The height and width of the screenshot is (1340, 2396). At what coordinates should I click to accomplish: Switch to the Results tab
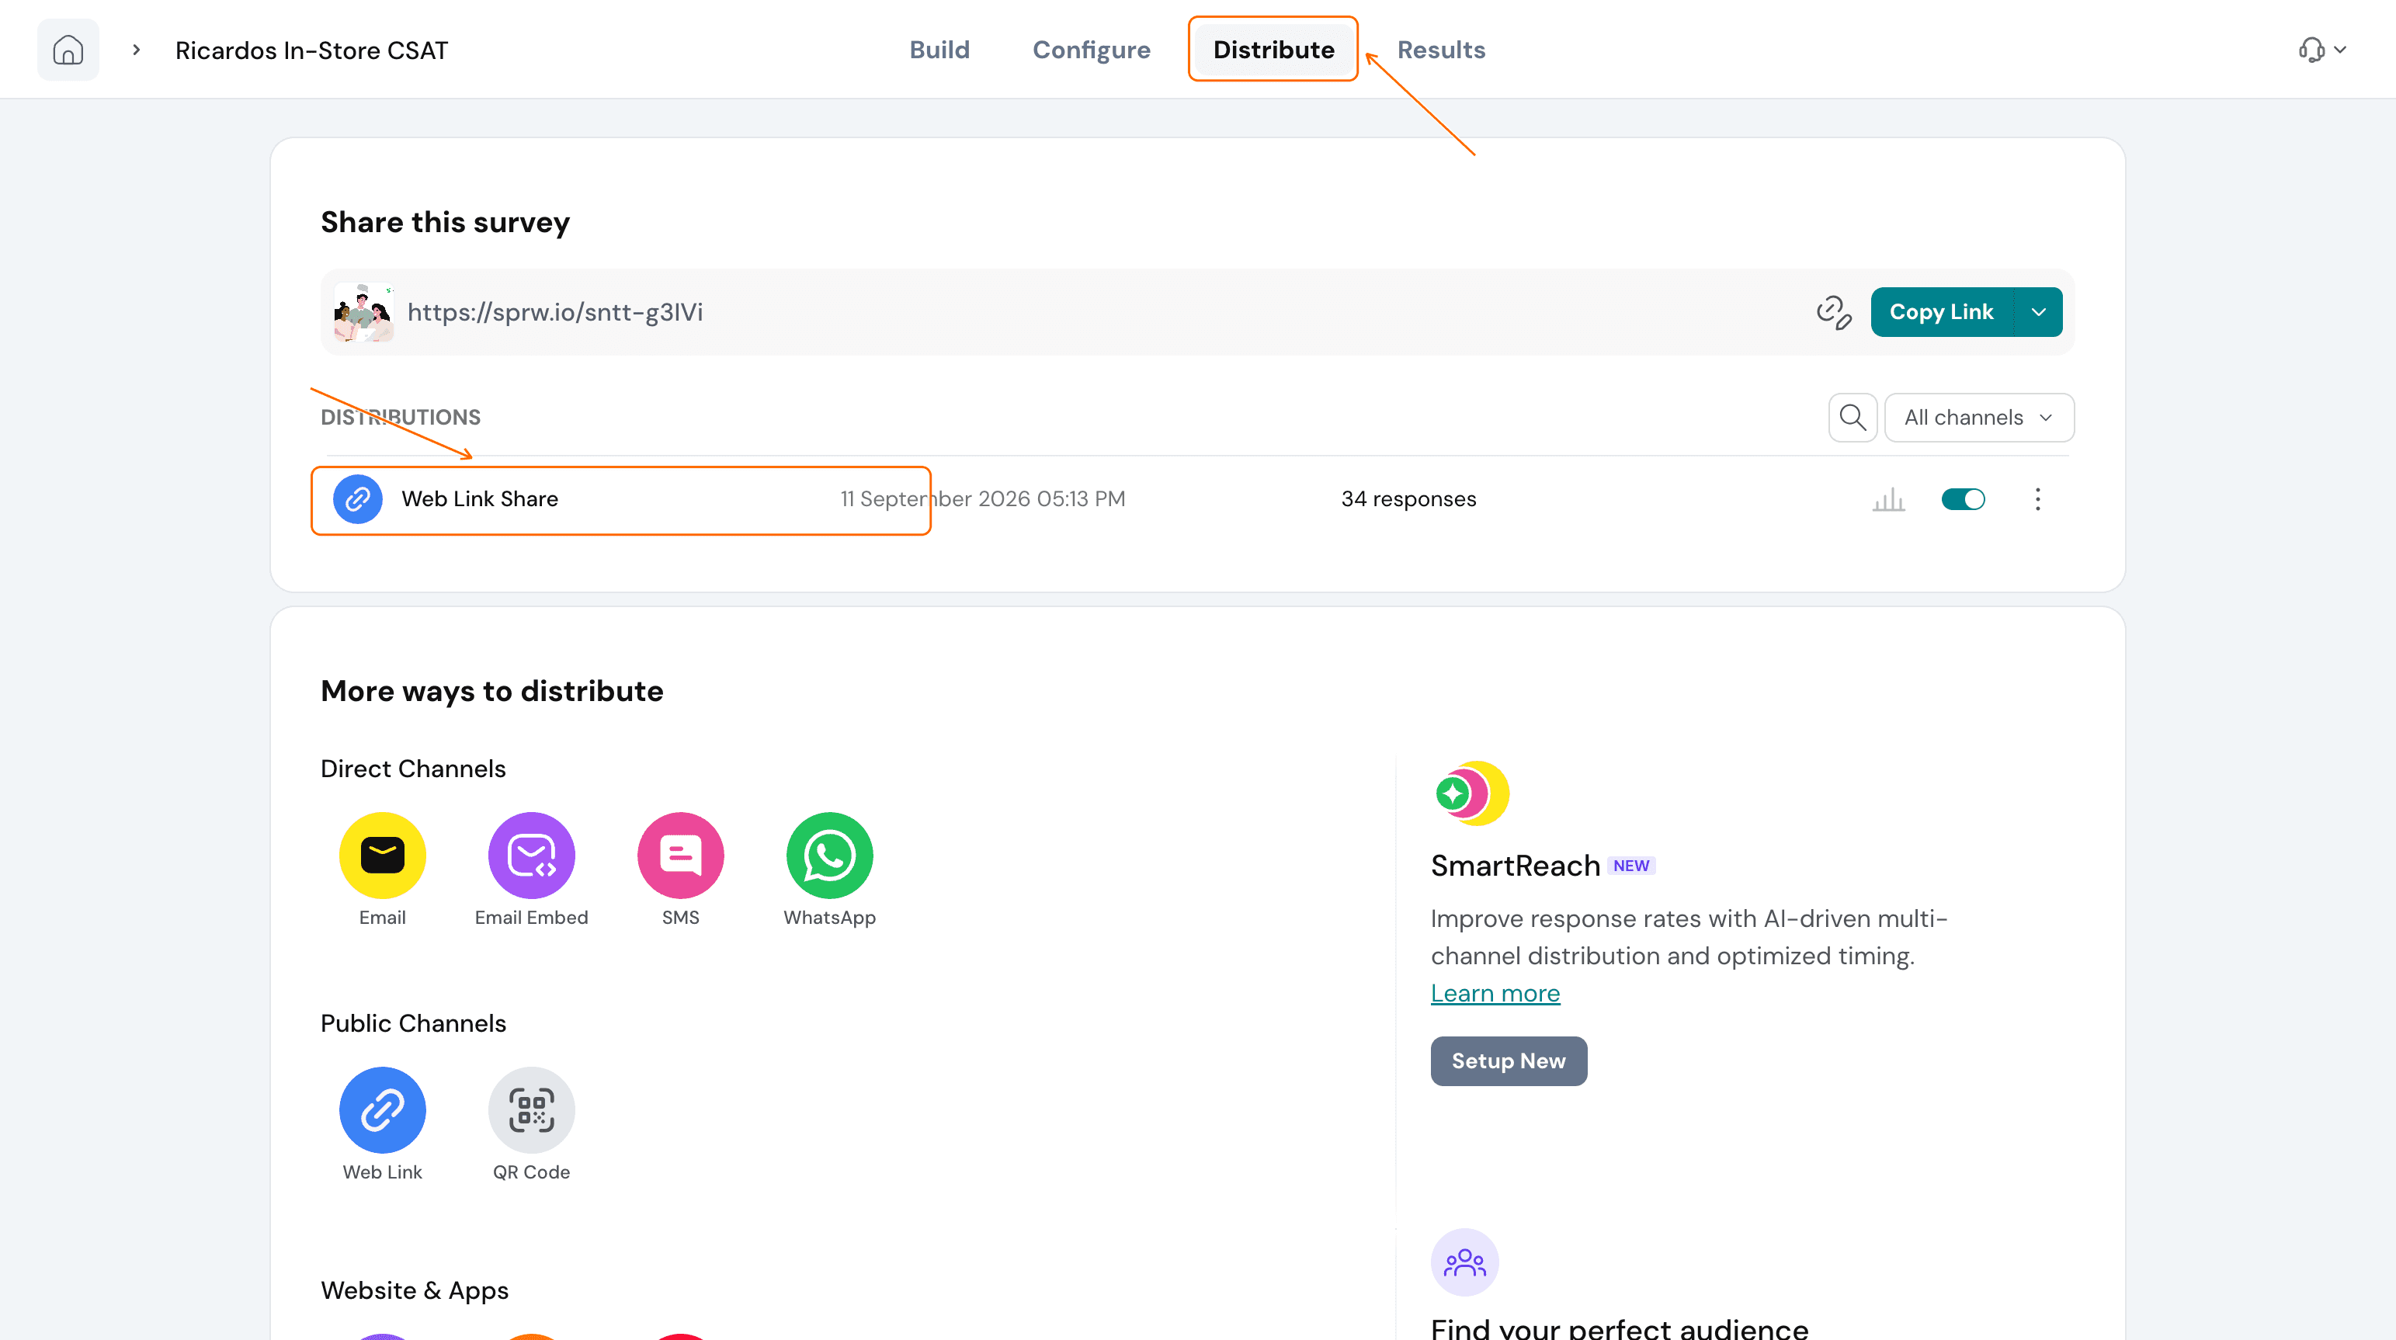pos(1441,49)
